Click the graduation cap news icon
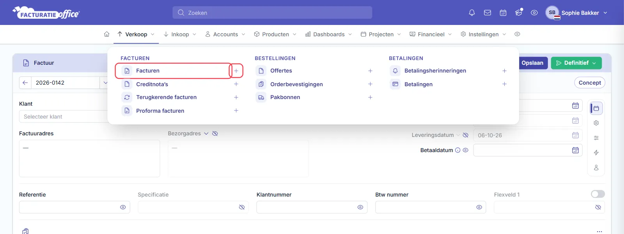The height and width of the screenshot is (234, 624). [x=519, y=12]
